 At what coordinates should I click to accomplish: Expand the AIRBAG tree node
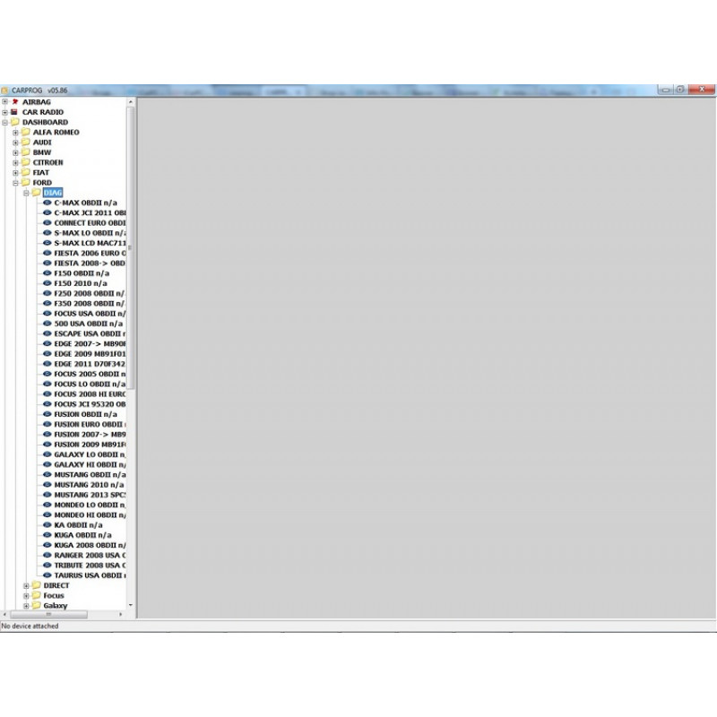click(x=4, y=102)
